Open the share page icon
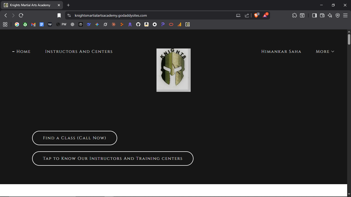This screenshot has height=197, width=351. coord(247,15)
